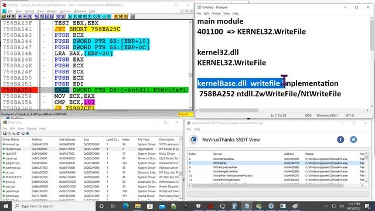Open Windows Start menu

[5, 206]
